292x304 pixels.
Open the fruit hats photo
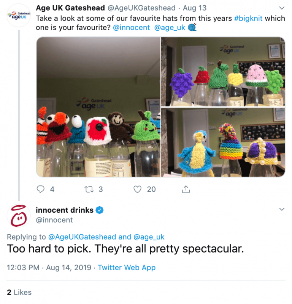point(223,72)
